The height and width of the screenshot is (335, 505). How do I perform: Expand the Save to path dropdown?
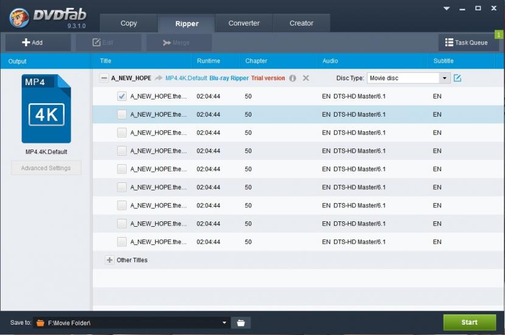point(224,323)
